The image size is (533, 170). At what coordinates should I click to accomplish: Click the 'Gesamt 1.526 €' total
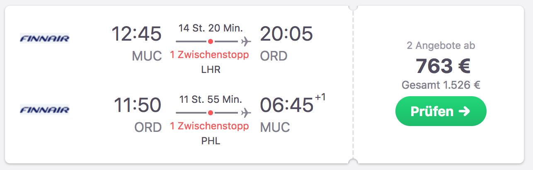(x=441, y=85)
